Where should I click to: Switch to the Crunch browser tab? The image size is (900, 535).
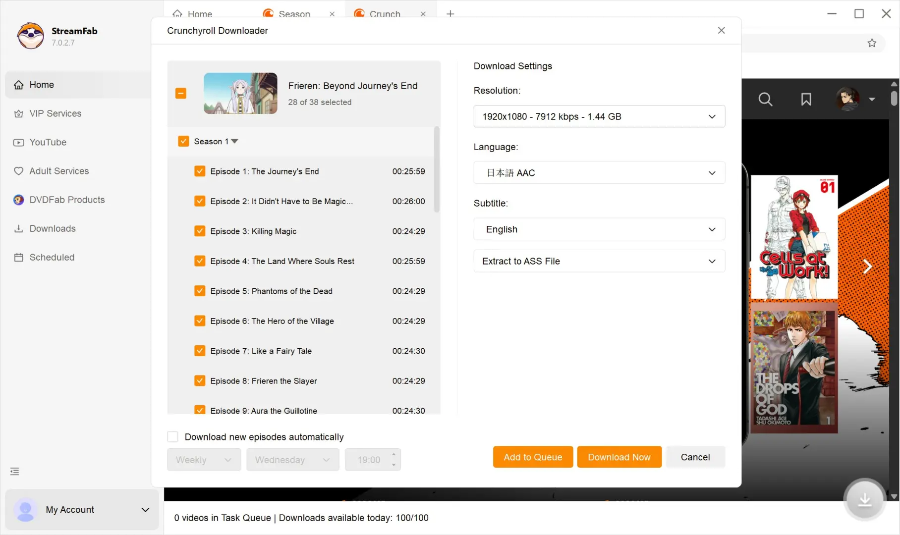click(385, 14)
